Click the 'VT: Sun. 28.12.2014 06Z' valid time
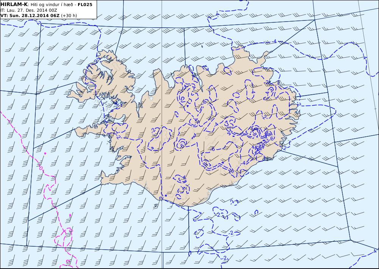The width and height of the screenshot is (379, 269). 30,16
